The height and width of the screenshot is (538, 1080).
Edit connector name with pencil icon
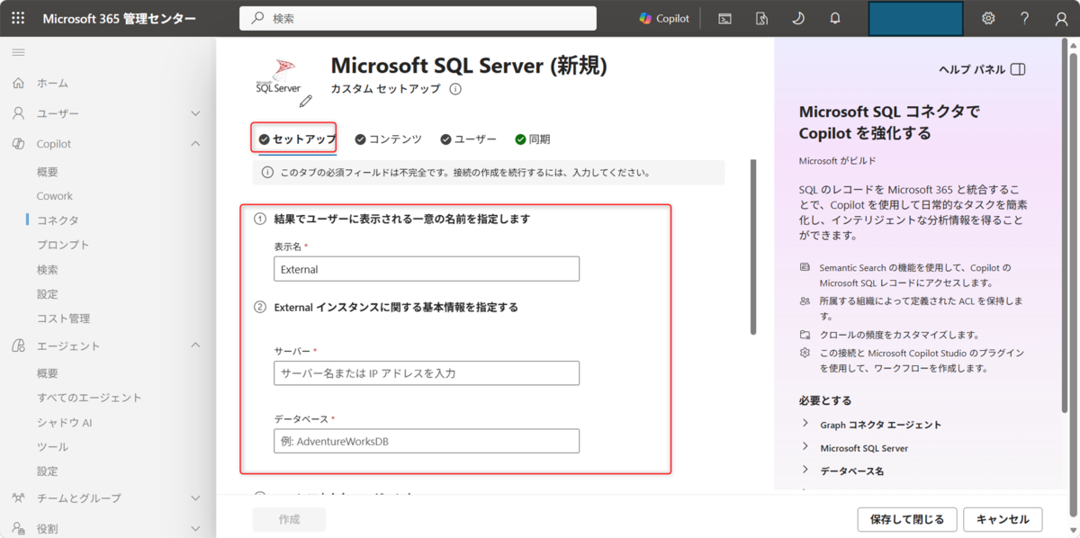[x=306, y=101]
